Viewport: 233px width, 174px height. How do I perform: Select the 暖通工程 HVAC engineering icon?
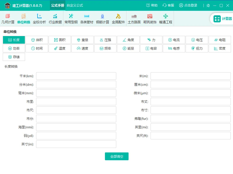click(166, 18)
